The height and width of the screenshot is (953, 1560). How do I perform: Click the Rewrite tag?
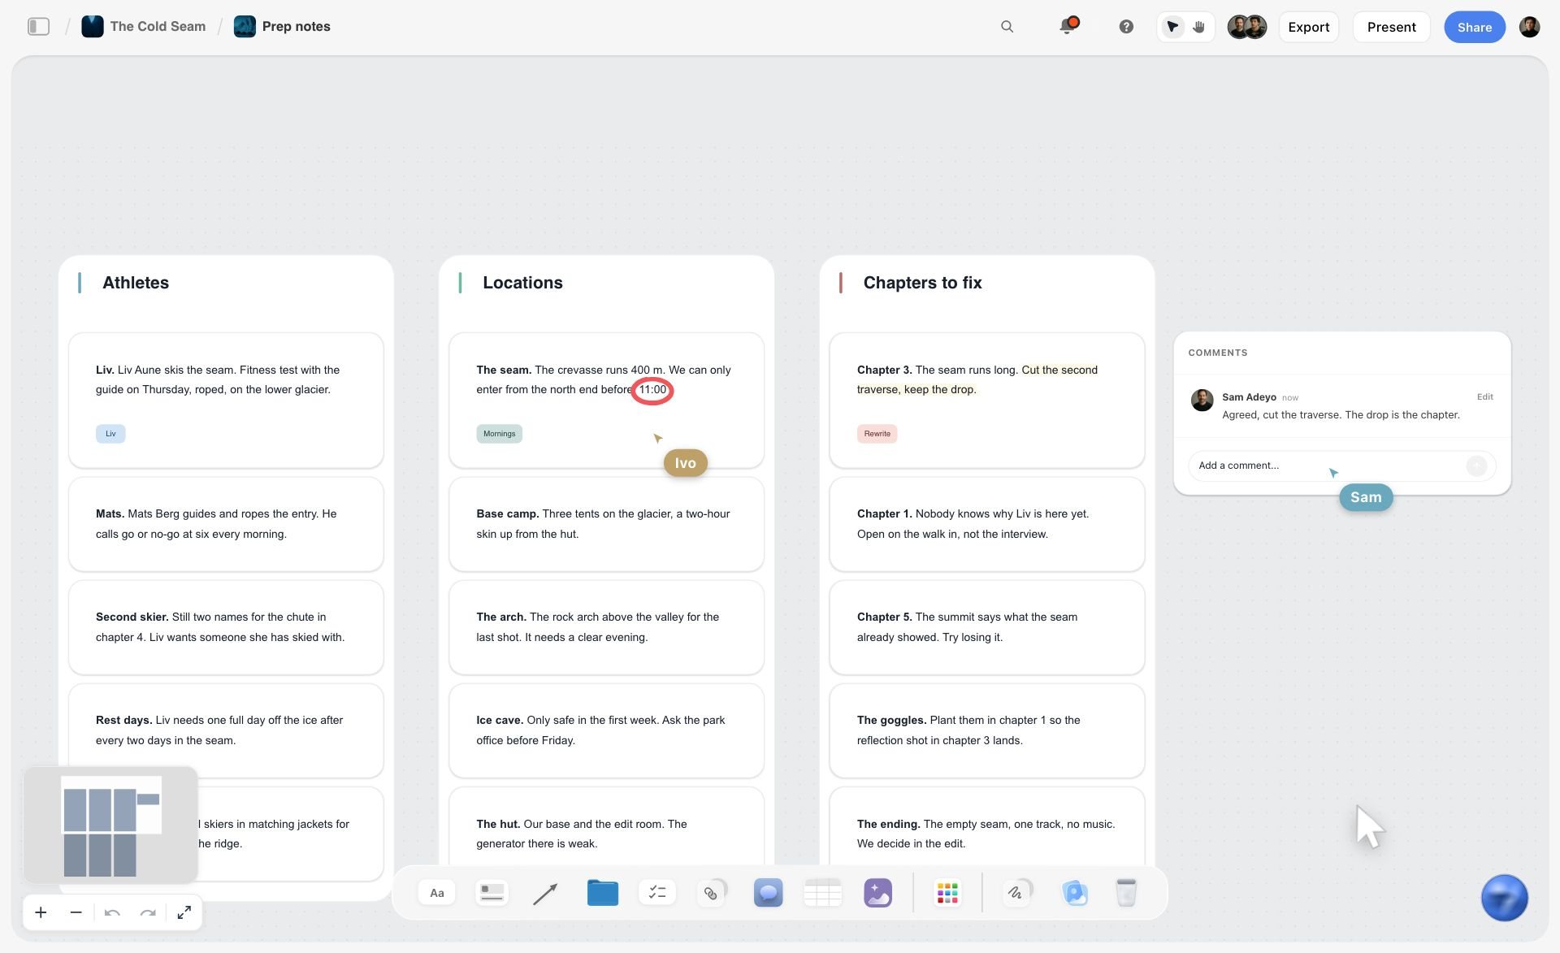tap(877, 434)
